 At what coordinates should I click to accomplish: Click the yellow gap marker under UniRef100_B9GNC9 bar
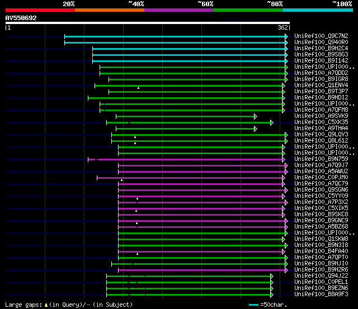pos(136,224)
